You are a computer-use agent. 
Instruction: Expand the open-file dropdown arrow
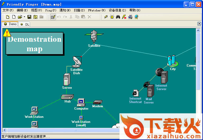coord(24,17)
